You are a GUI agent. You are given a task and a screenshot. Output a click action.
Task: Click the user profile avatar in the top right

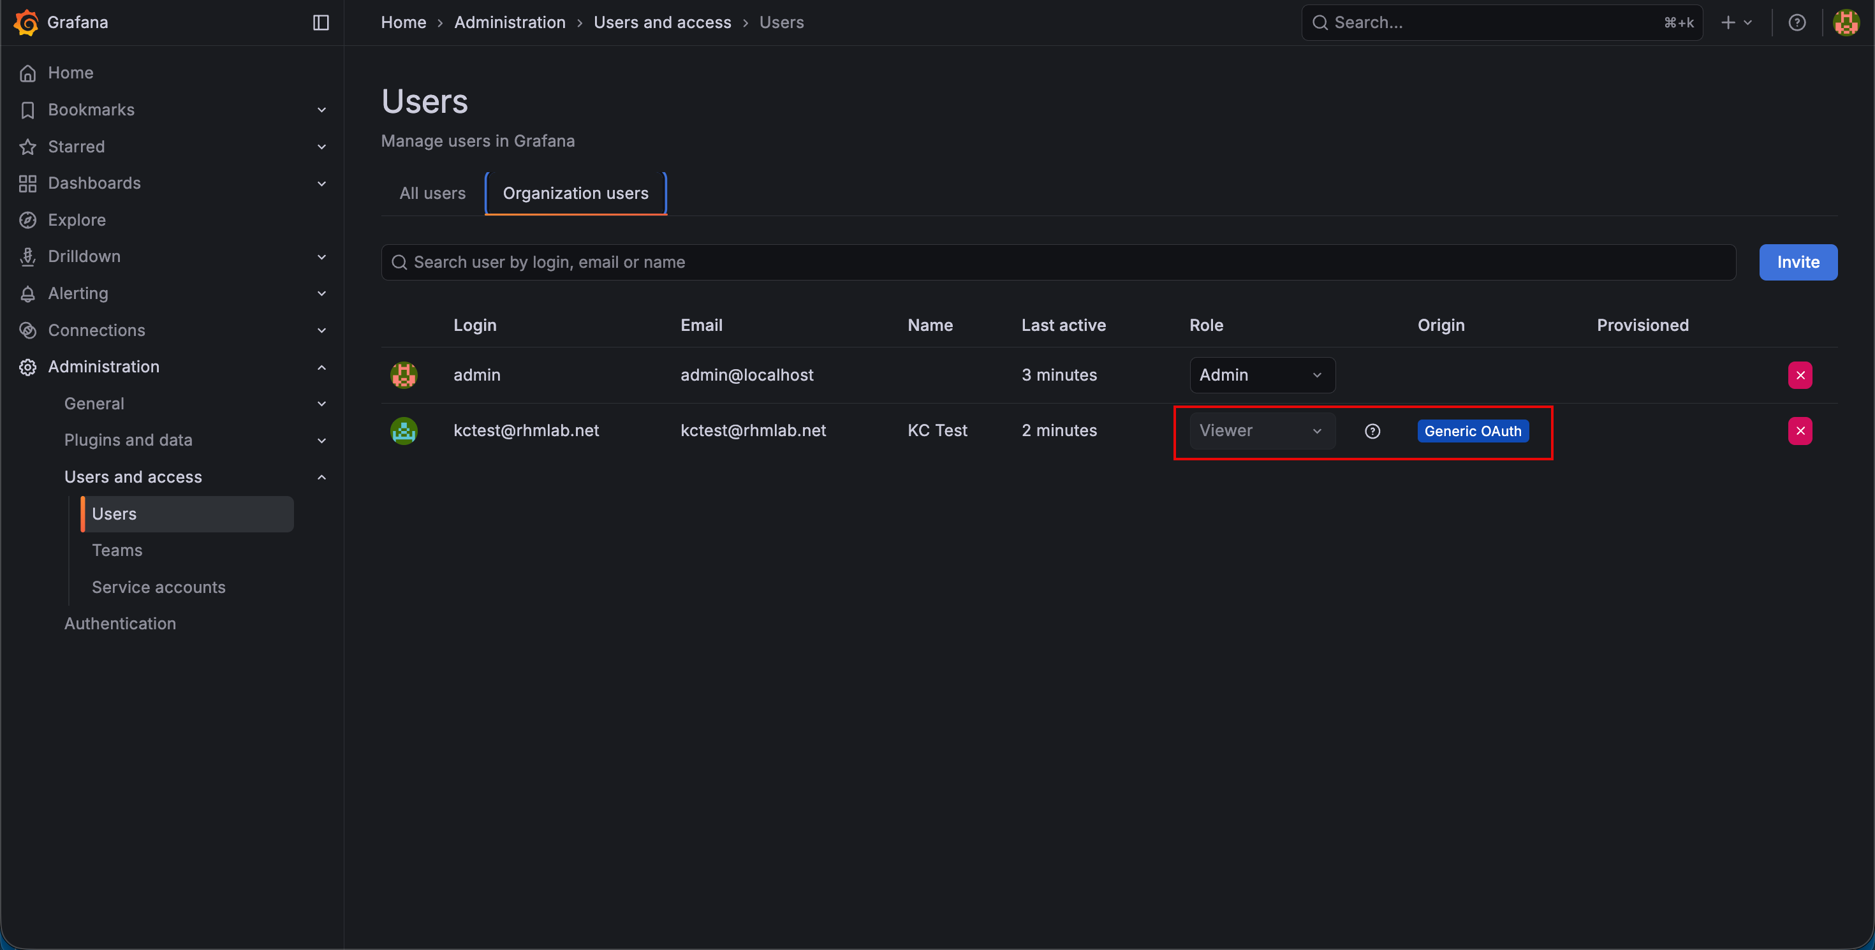pyautogui.click(x=1846, y=22)
